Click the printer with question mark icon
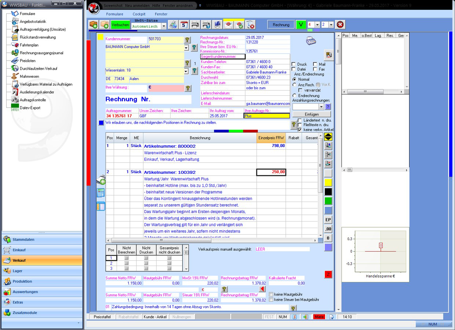The image size is (455, 330). point(206,25)
